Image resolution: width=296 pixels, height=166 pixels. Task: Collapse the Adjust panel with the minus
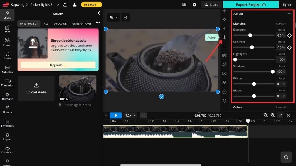pos(289,14)
